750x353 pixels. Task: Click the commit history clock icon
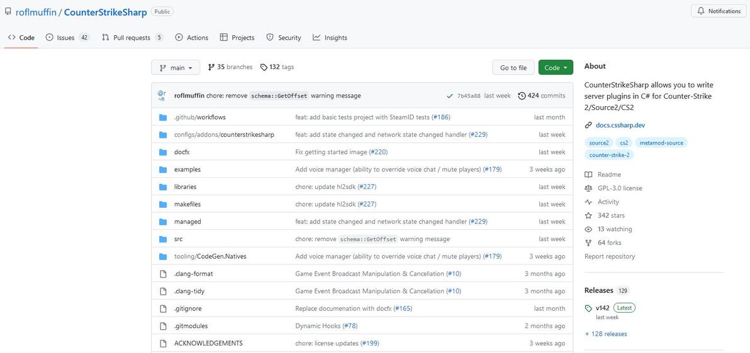pyautogui.click(x=522, y=96)
